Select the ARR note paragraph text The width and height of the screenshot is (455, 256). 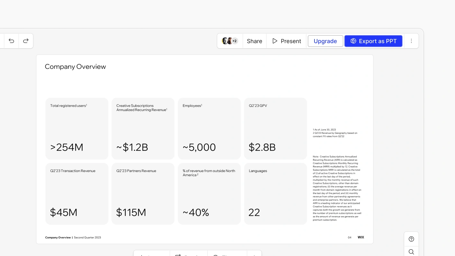337,188
